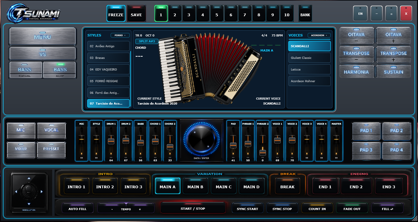Trigger INTRO 1

click(x=76, y=186)
